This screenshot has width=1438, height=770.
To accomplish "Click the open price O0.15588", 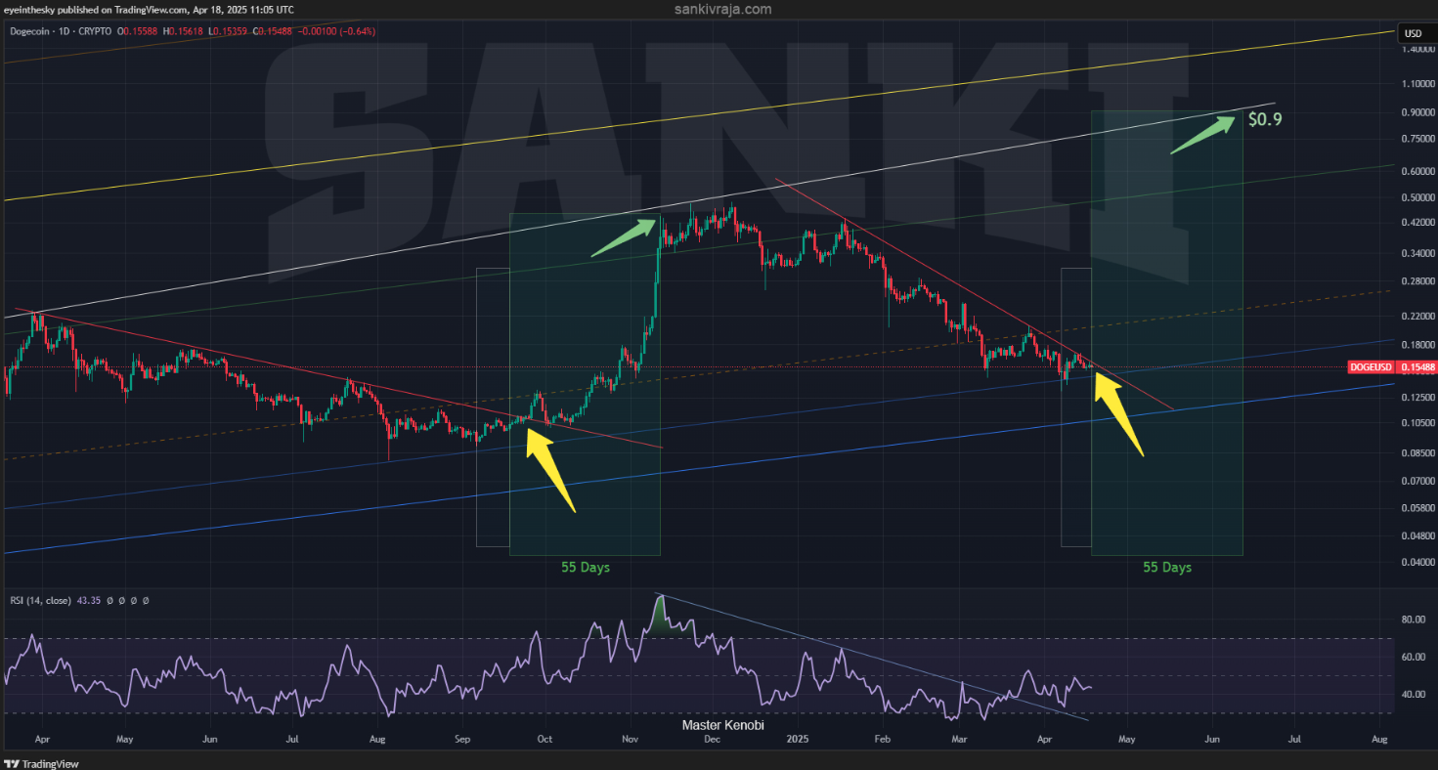I will (138, 31).
